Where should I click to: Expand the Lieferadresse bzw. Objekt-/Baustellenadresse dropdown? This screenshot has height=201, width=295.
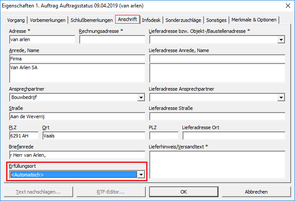(281, 40)
